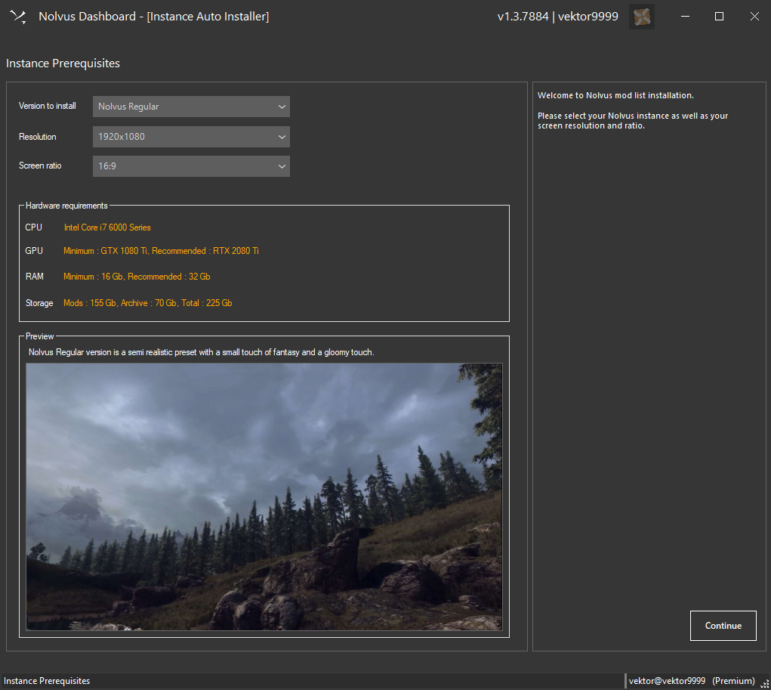Screen dimensions: 771x690
Task: Minimize the Nolvus Dashboard window
Action: (x=685, y=17)
